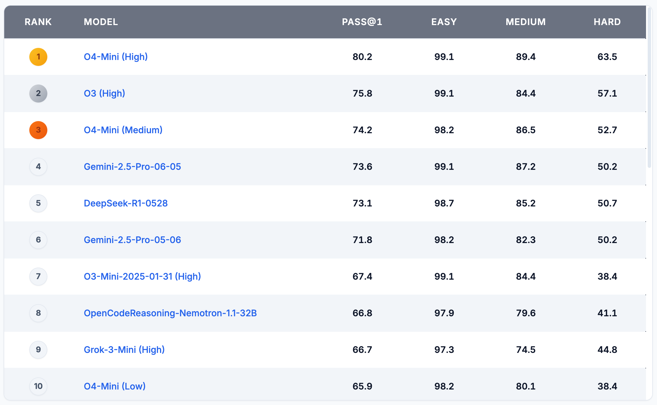Click the gold rank 1 badge
657x405 pixels.
[x=38, y=57]
